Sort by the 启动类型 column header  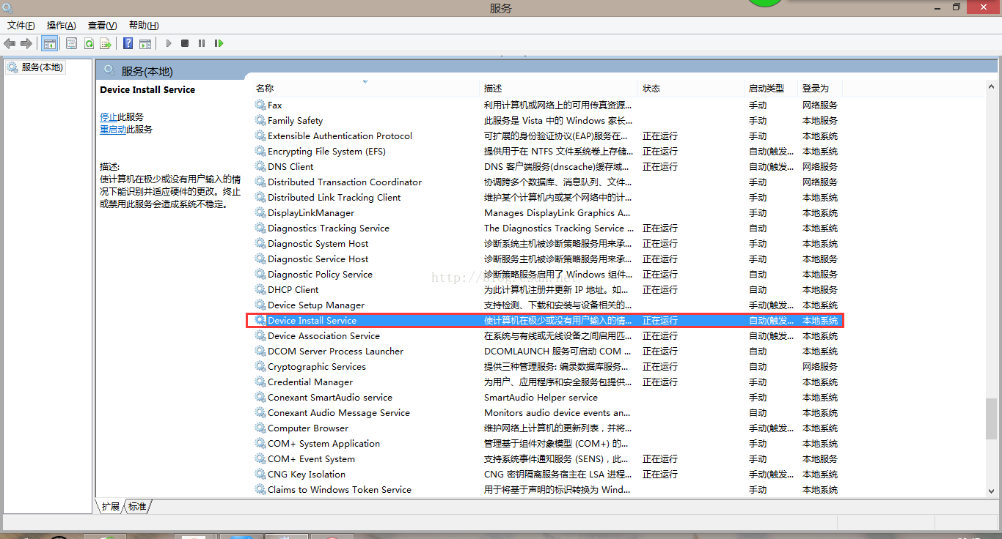click(x=771, y=88)
